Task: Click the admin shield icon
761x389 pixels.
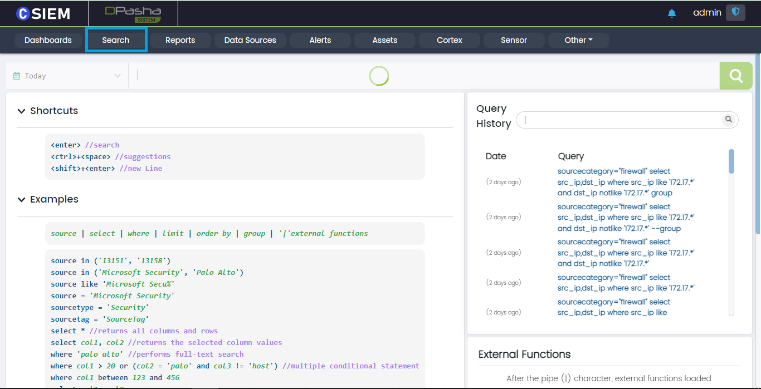Action: 735,12
